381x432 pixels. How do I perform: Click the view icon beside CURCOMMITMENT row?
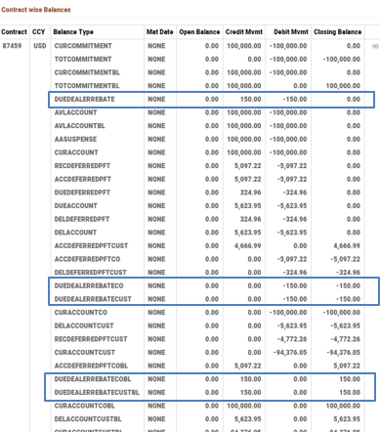tap(375, 47)
